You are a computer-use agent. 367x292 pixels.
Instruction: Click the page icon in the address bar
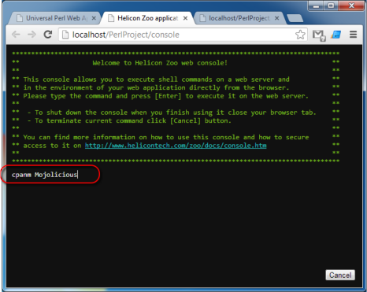(65, 35)
